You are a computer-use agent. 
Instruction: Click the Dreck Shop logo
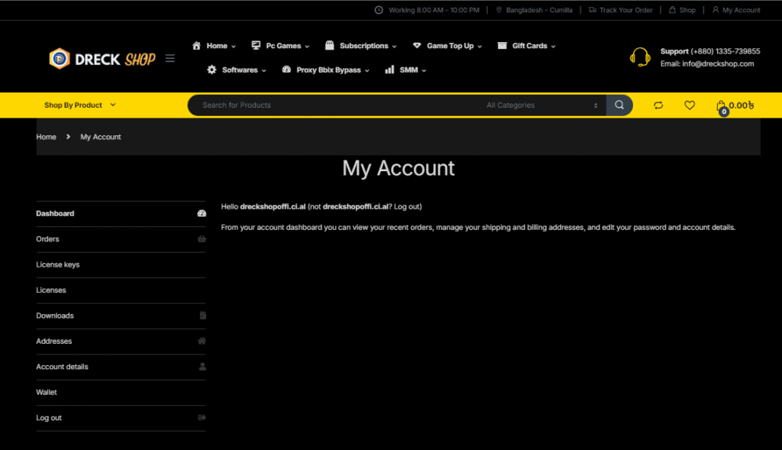[102, 59]
